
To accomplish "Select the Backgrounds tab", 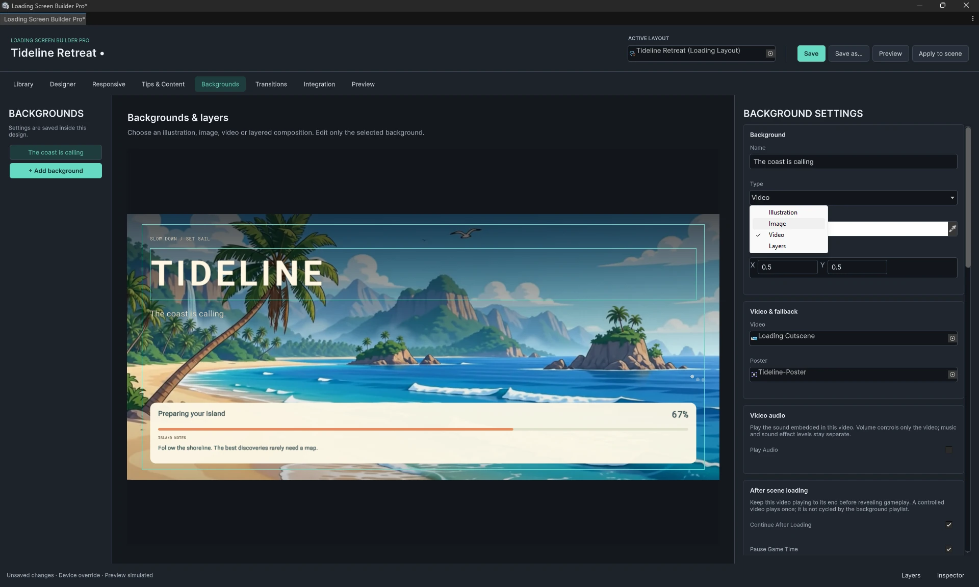I will [220, 84].
